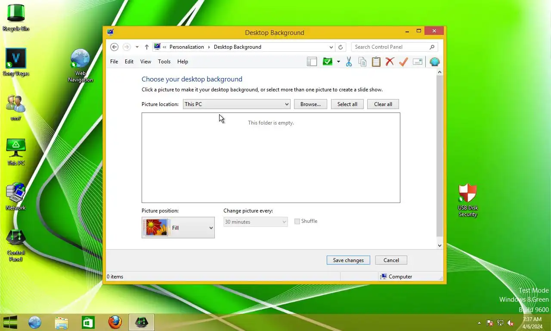This screenshot has width=551, height=331.
Task: Click the '0 items' status text
Action: click(115, 277)
